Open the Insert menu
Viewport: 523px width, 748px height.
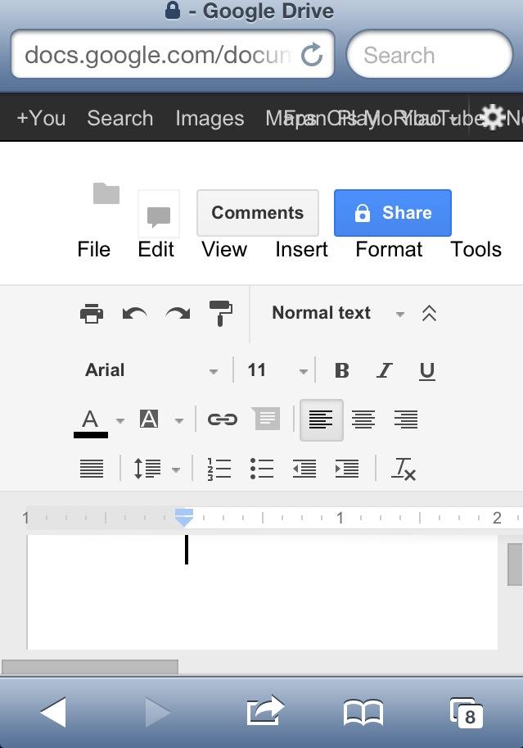[301, 249]
